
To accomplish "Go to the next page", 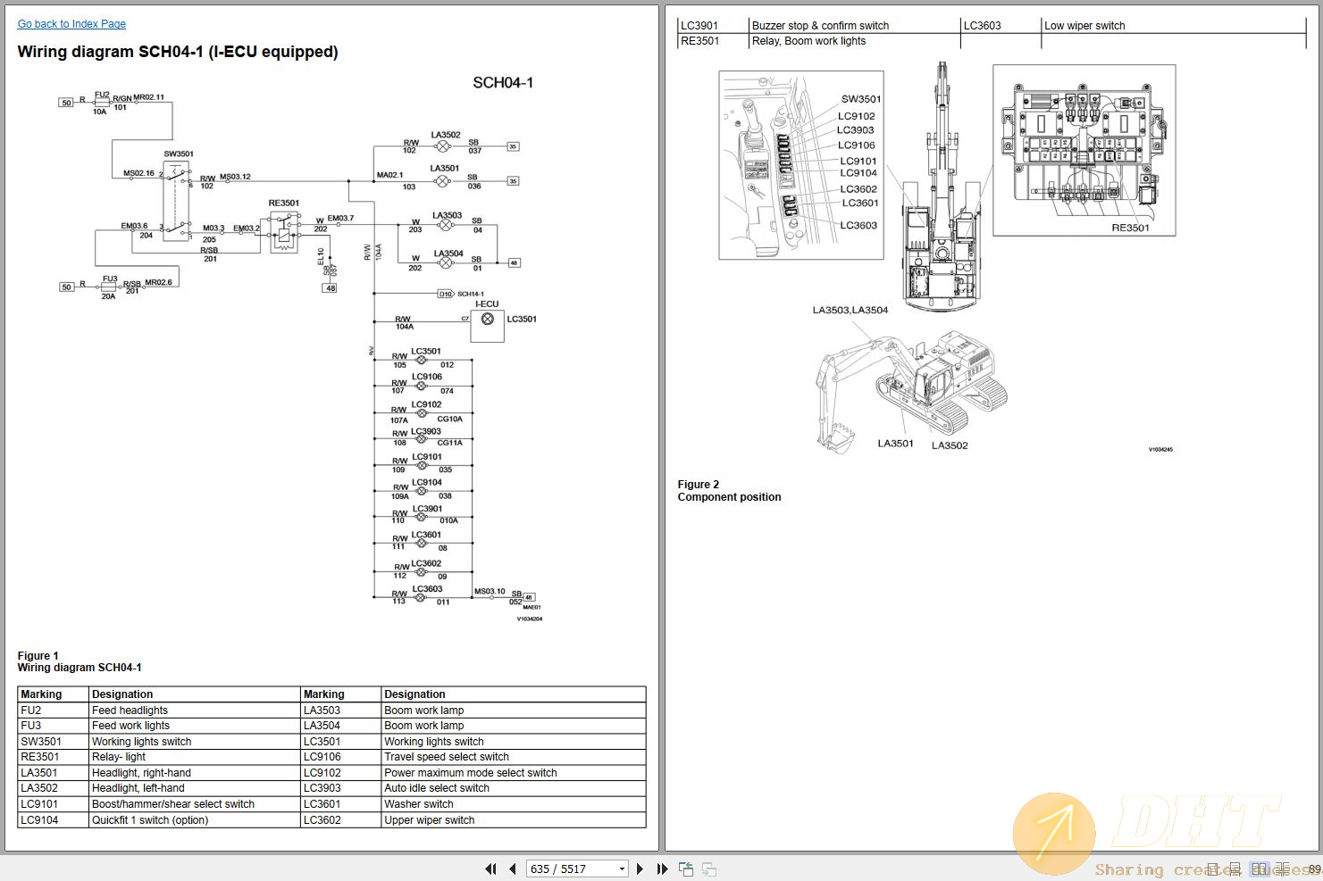I will coord(640,869).
